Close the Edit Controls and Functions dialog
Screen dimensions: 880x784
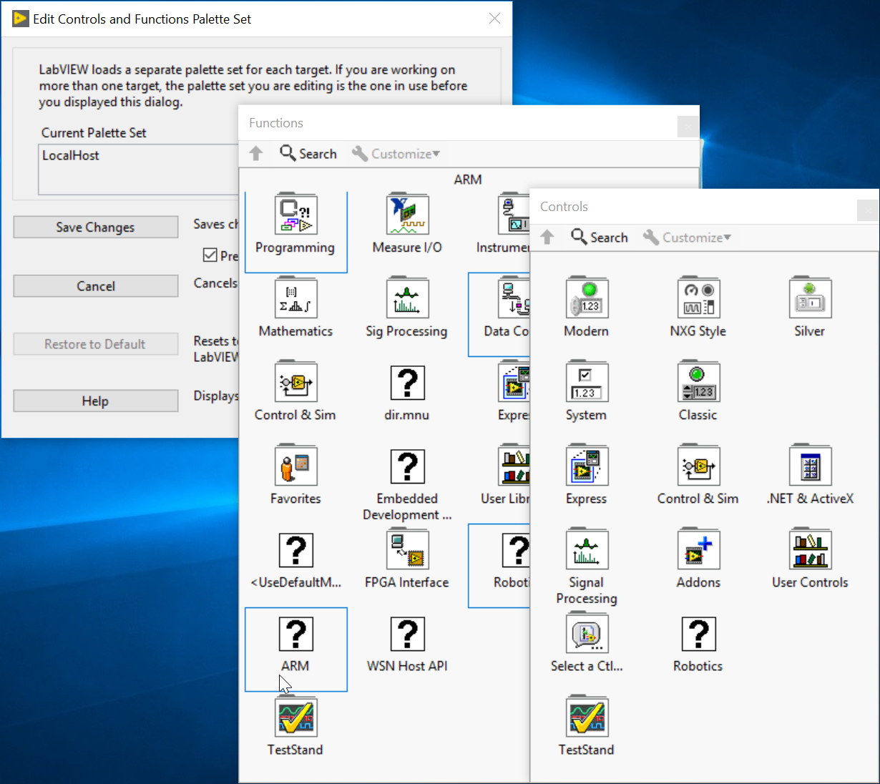(x=494, y=19)
